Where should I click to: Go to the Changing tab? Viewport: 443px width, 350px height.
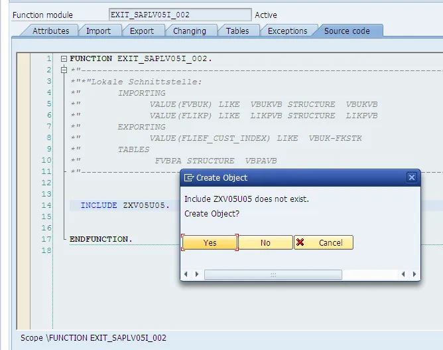[190, 31]
